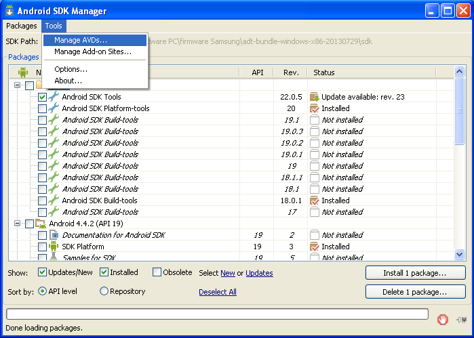The width and height of the screenshot is (474, 338).
Task: Click wrench icon for Build-tools rev 17
Action: (54, 212)
